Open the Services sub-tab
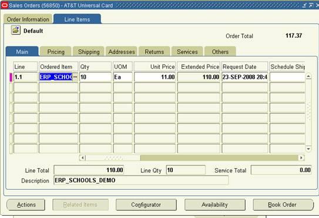319x218 pixels. click(x=187, y=52)
